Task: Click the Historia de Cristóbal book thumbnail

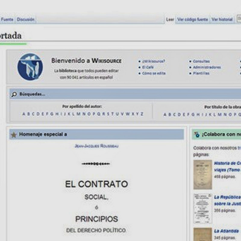Action: click(x=202, y=175)
